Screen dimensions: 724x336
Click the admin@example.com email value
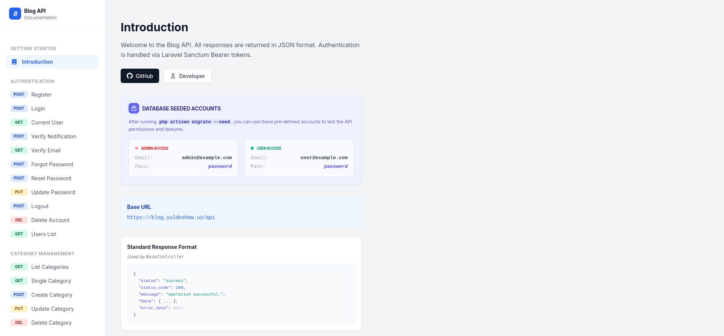[207, 158]
